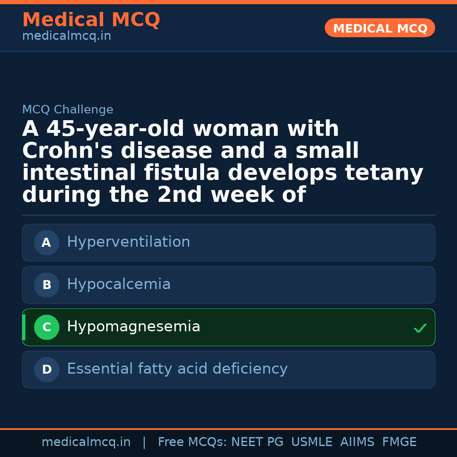Click the FMGE footer label
The height and width of the screenshot is (457, 457).
[x=399, y=442]
